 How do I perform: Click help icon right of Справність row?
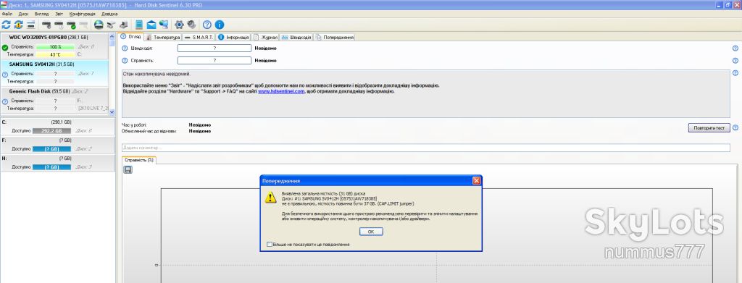[735, 61]
